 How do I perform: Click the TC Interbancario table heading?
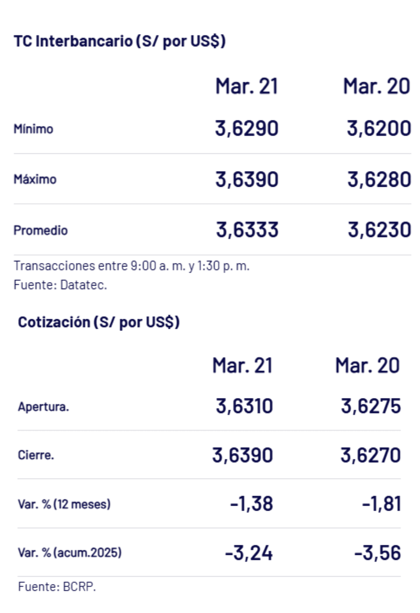(120, 41)
